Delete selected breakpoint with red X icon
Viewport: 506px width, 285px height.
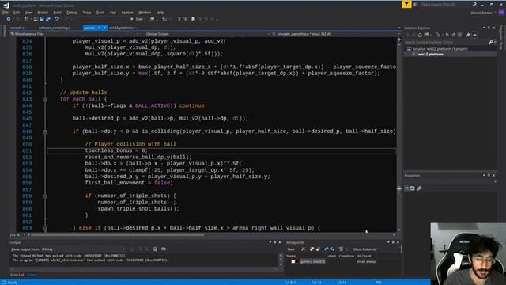(303, 249)
